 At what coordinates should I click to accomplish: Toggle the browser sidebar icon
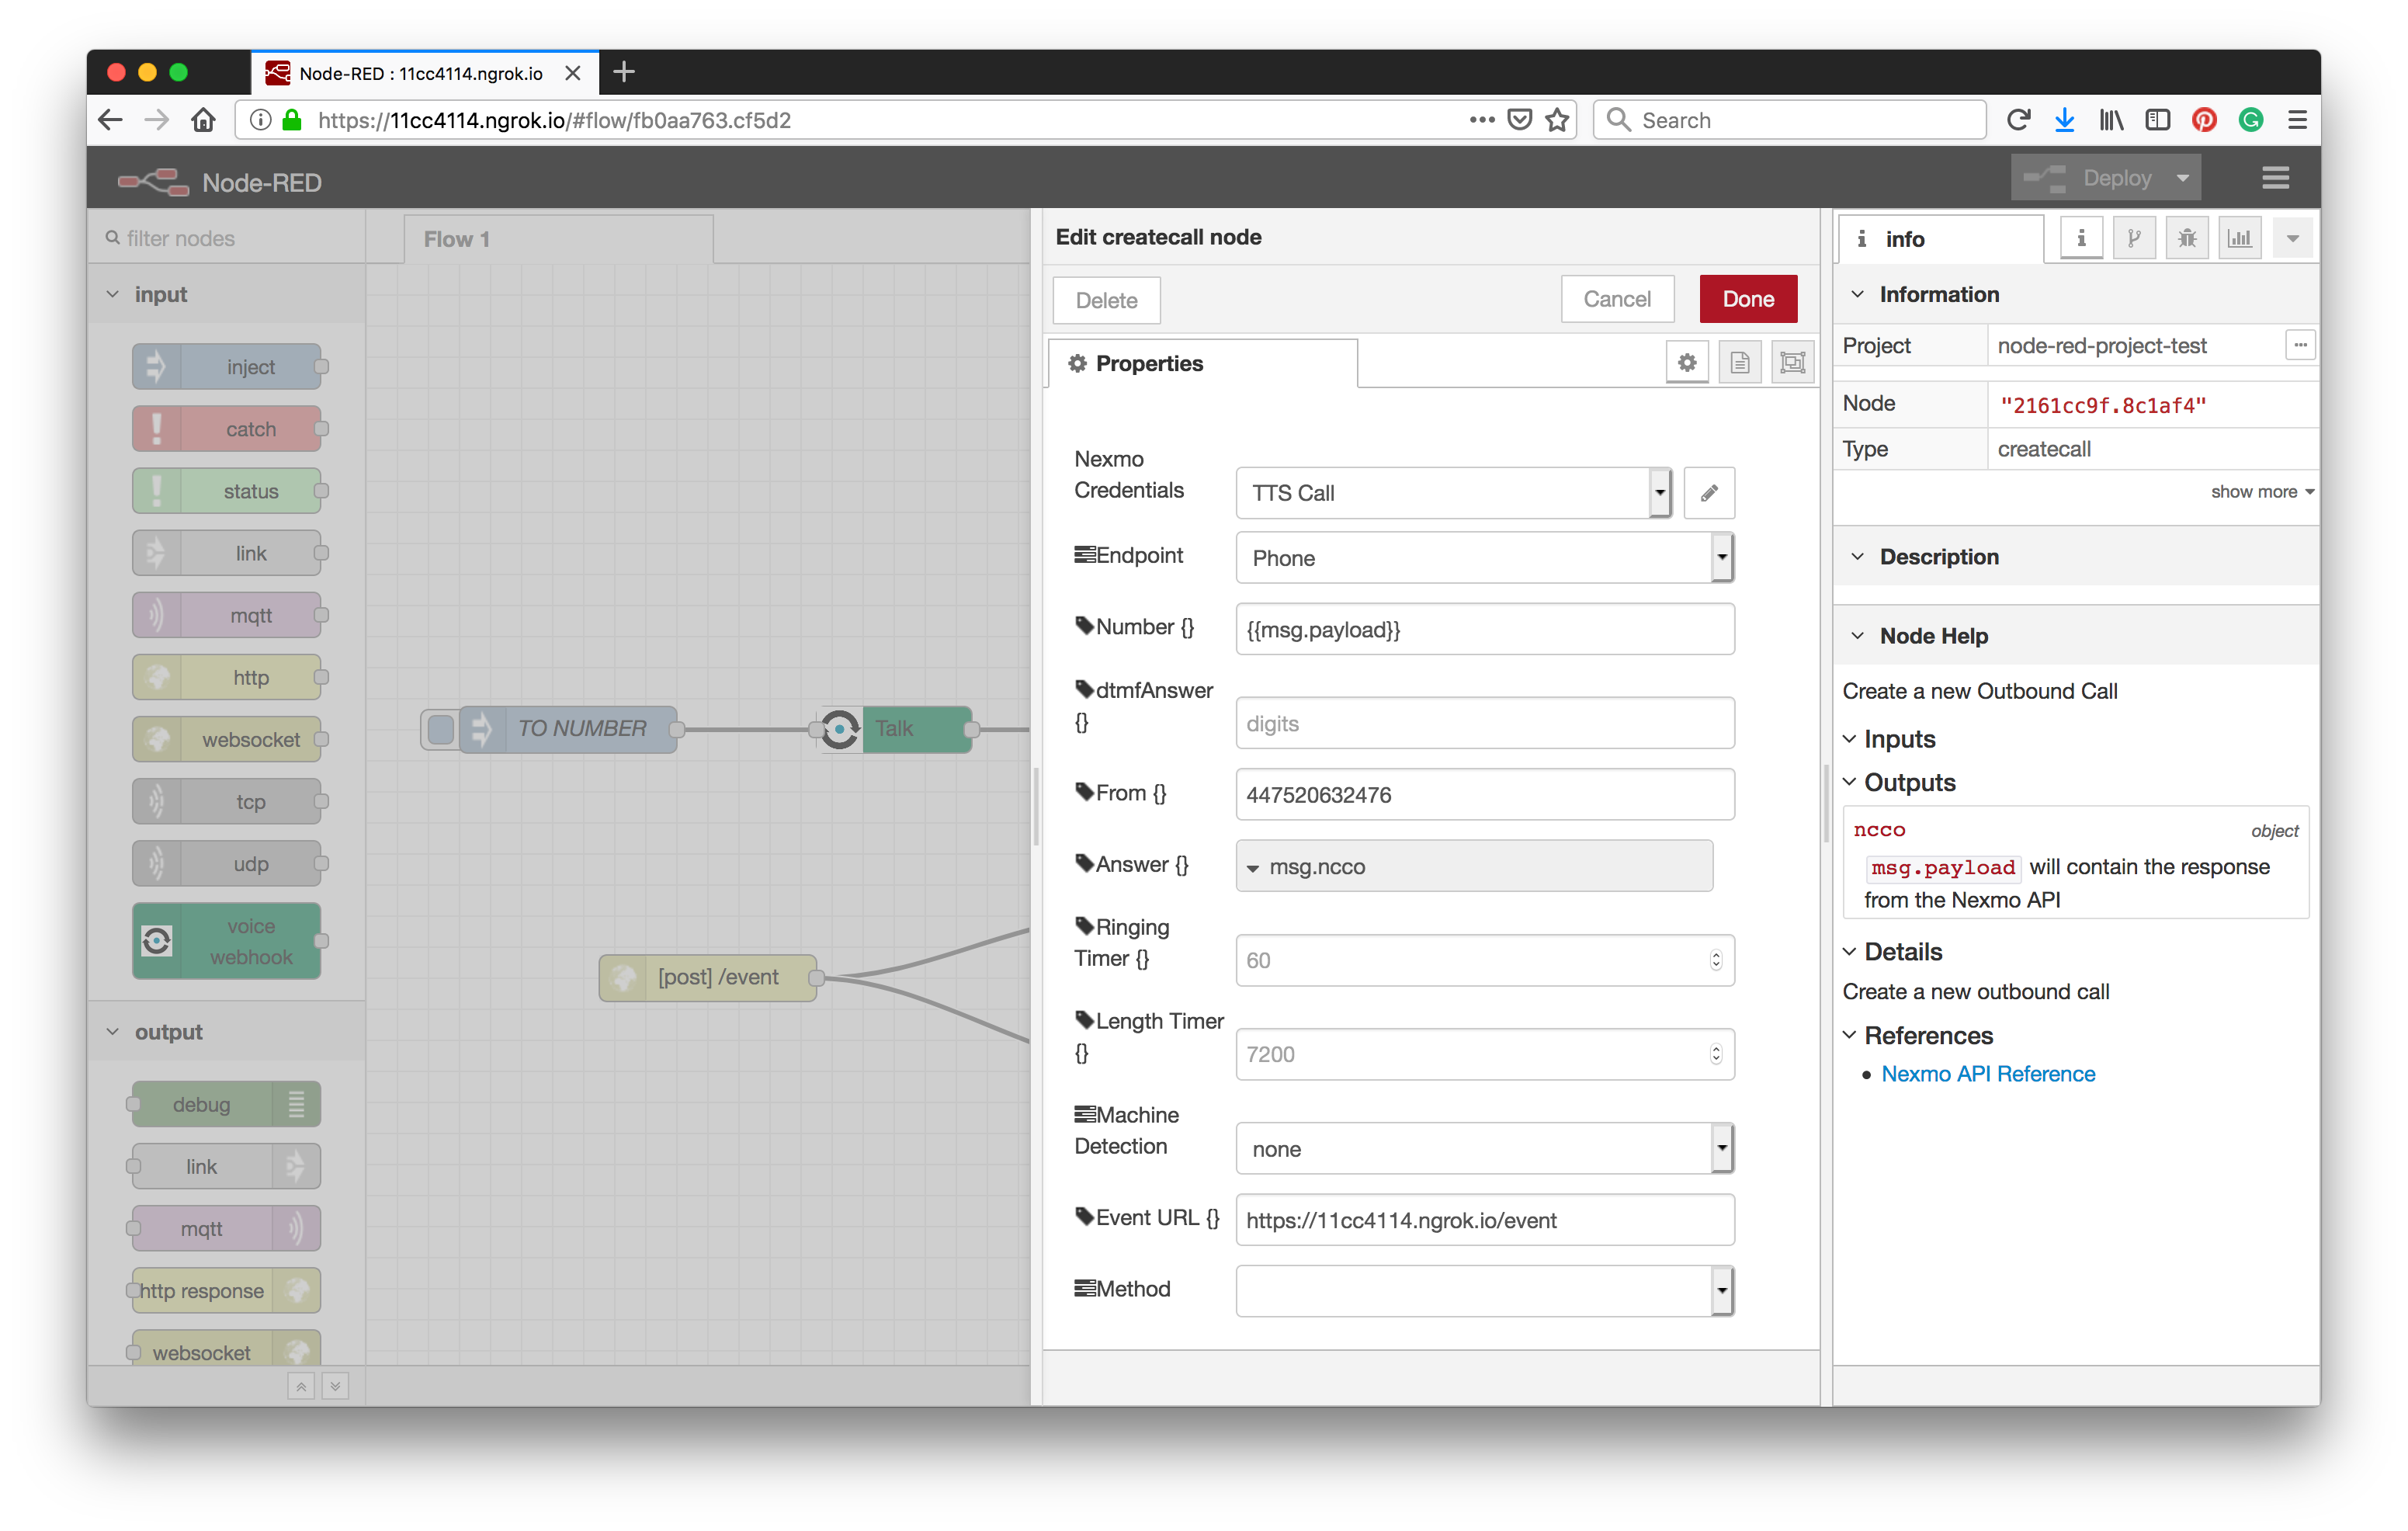pos(2158,120)
